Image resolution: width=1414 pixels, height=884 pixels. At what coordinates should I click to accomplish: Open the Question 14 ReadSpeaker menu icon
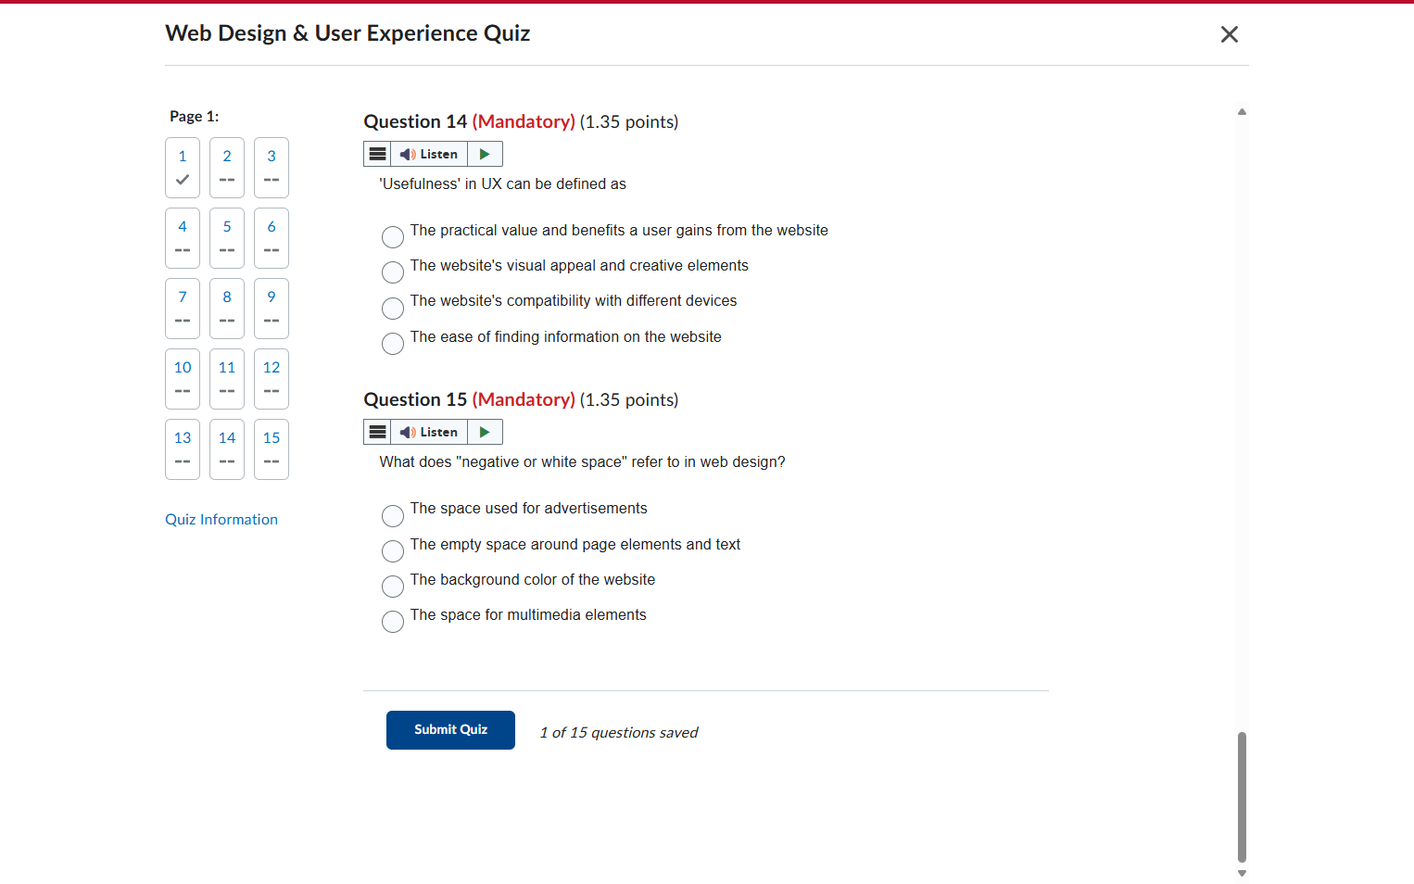tap(377, 154)
